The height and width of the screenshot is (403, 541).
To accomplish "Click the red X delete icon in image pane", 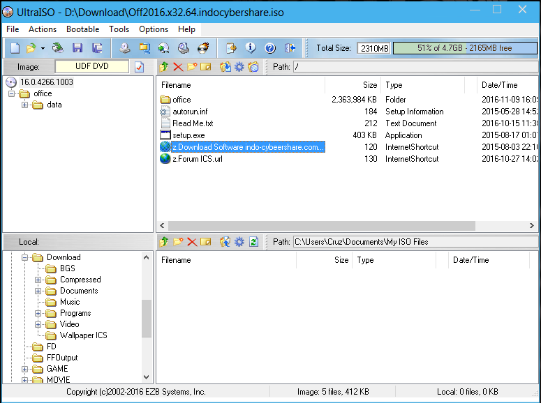I will coord(178,67).
